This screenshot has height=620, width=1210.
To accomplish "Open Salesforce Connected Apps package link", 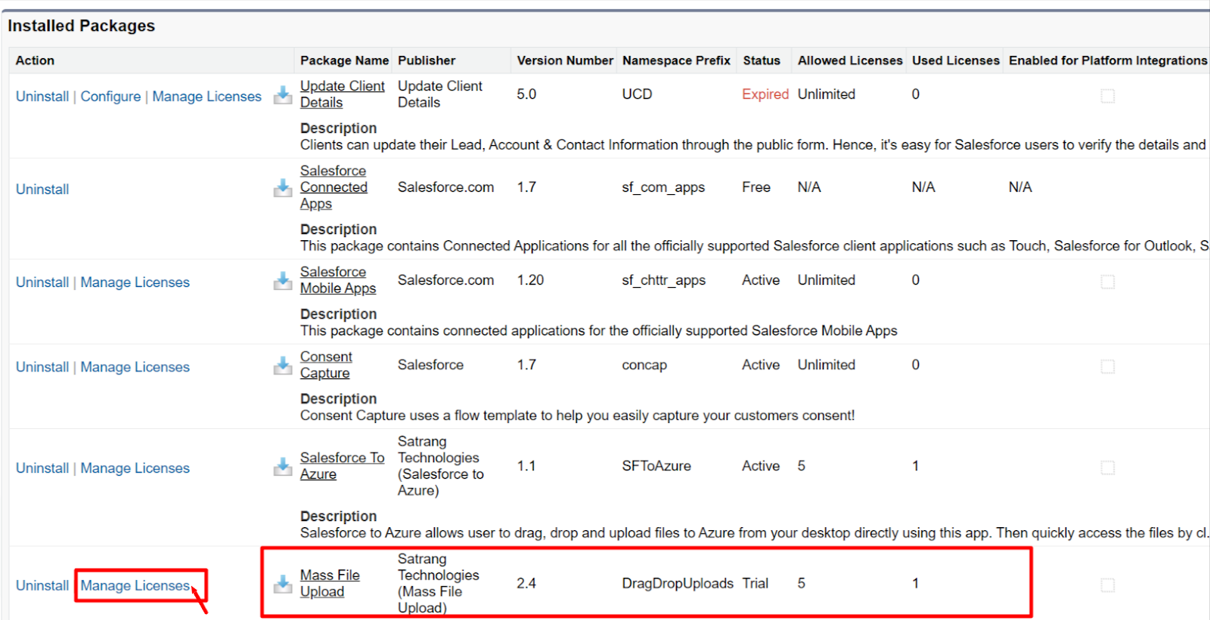I will [334, 187].
